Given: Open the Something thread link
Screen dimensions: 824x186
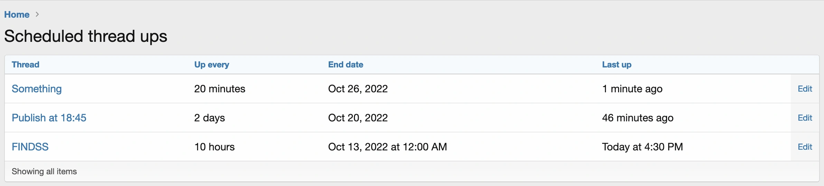Looking at the screenshot, I should [37, 89].
